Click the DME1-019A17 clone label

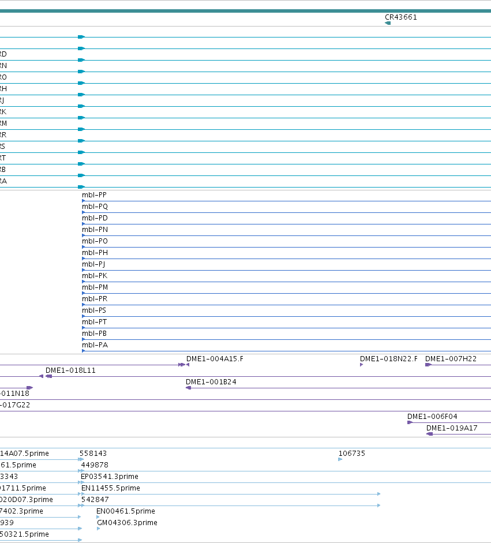coord(452,428)
